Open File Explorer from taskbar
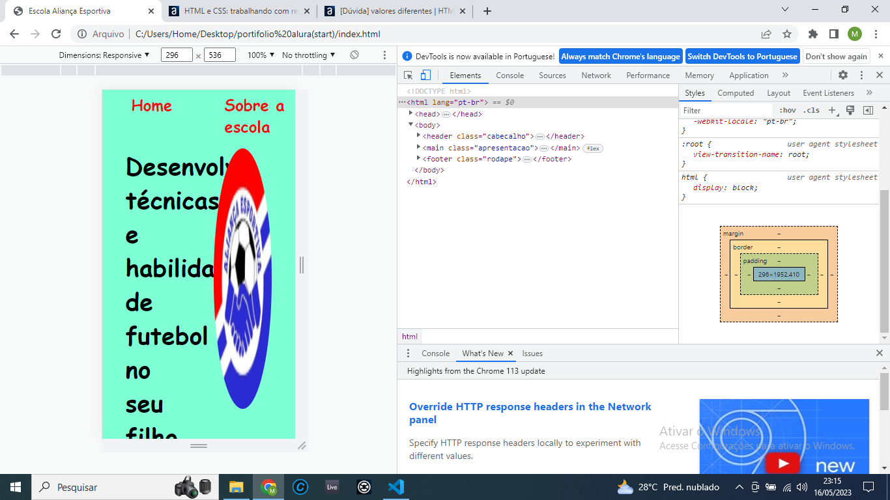890x500 pixels. 237,487
